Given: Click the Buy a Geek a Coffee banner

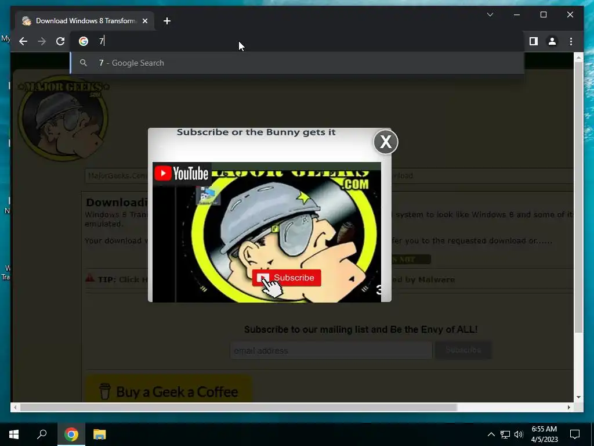Looking at the screenshot, I should [x=169, y=389].
